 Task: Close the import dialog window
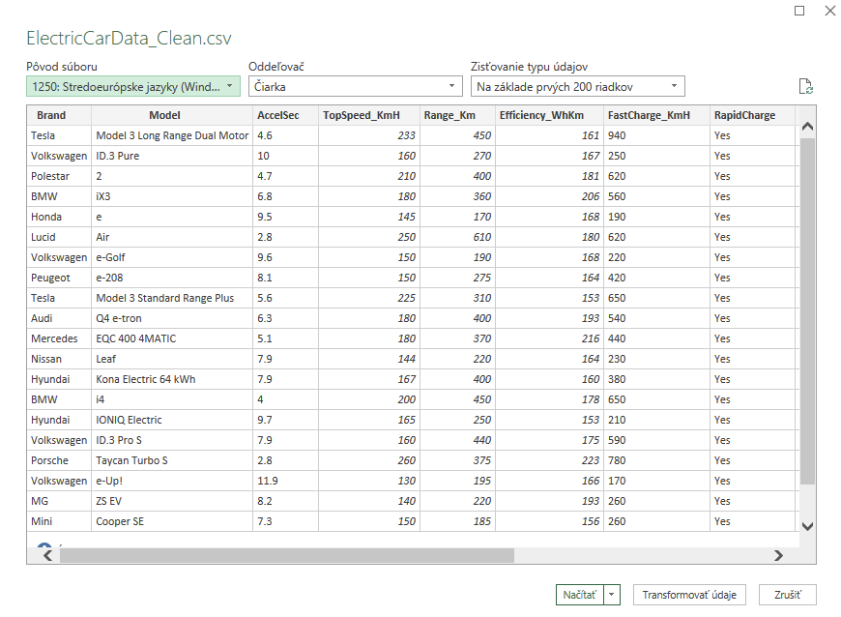tap(829, 11)
